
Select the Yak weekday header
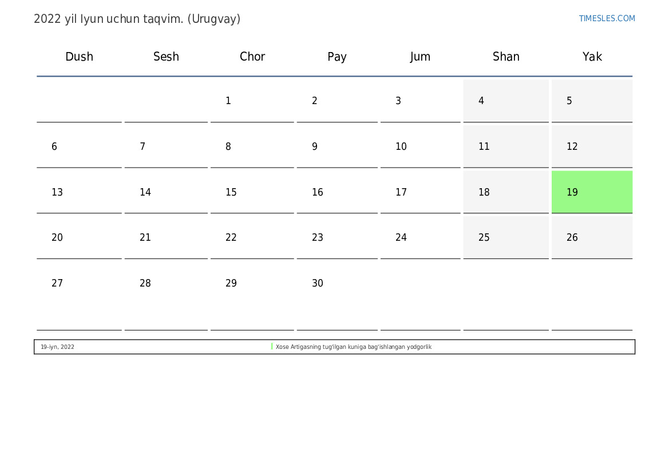point(592,57)
